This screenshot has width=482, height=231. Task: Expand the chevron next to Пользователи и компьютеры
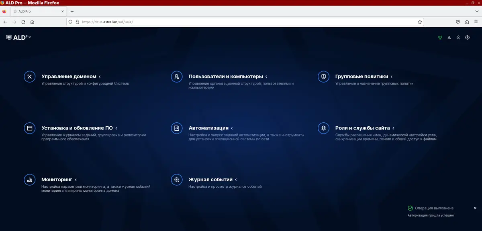(x=266, y=77)
